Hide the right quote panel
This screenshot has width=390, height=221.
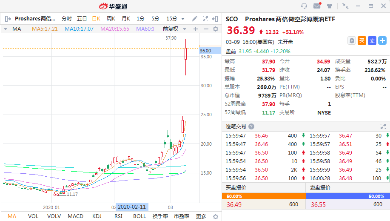pyautogui.click(x=215, y=19)
